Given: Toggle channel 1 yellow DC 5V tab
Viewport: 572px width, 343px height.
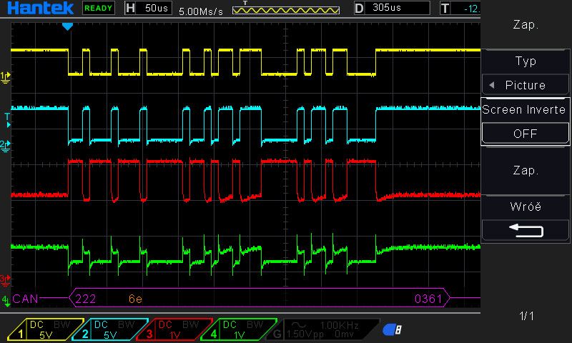Looking at the screenshot, I should 46,329.
